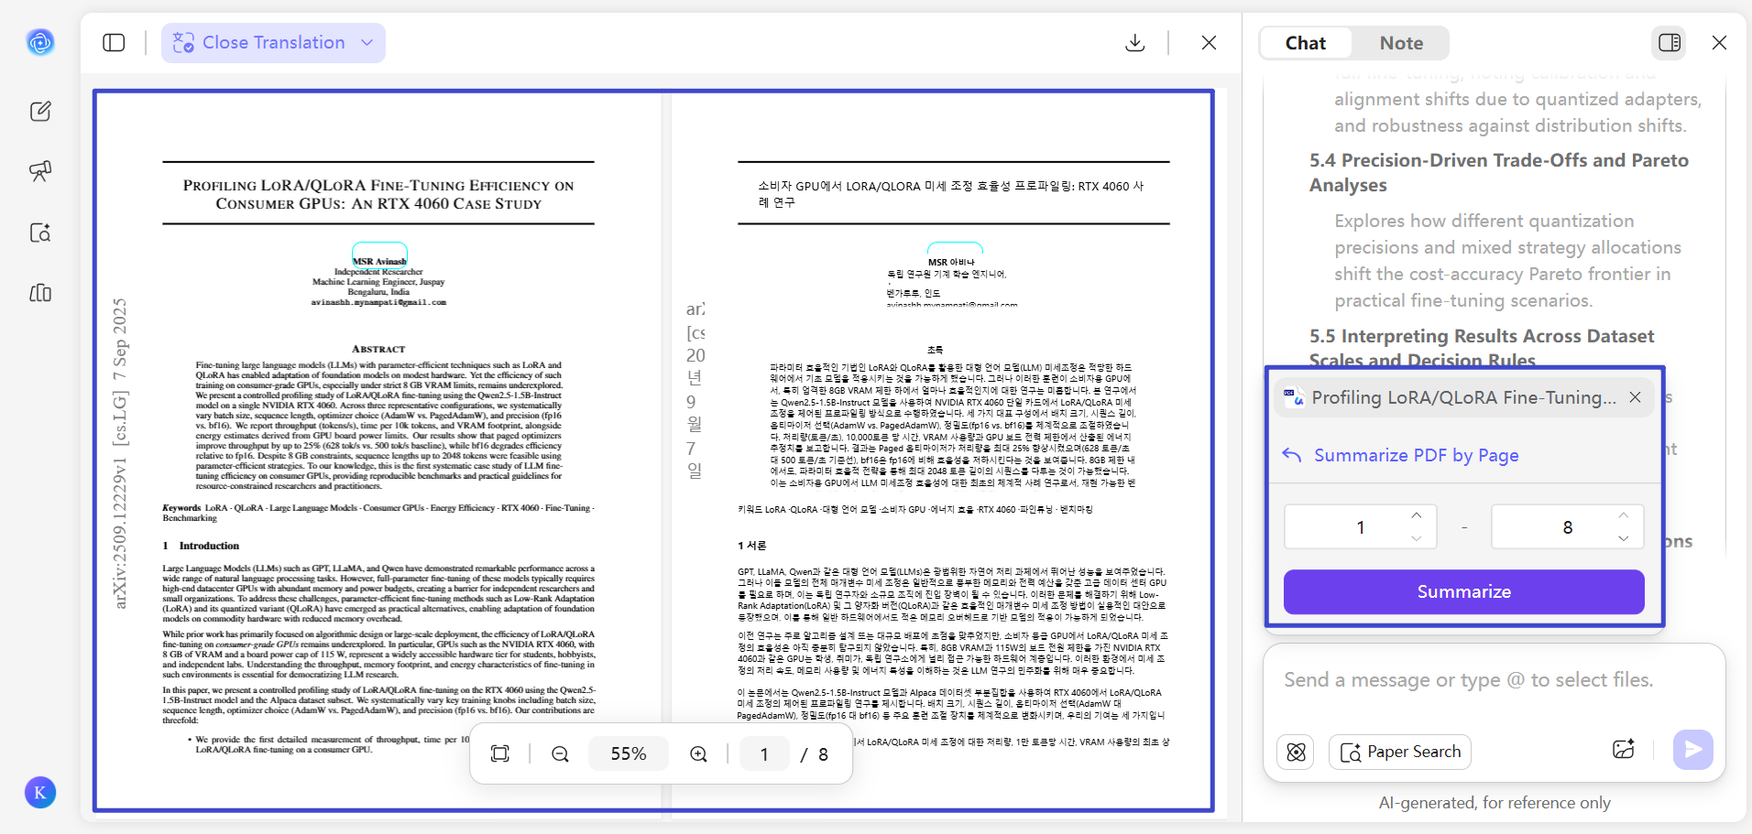The width and height of the screenshot is (1752, 834).
Task: Open the file search icon in sidebar
Action: click(40, 233)
